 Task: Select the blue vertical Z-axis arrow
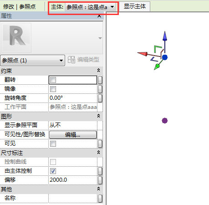[165, 36]
